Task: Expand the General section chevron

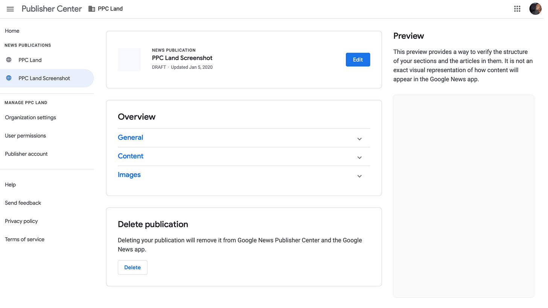Action: (x=359, y=139)
